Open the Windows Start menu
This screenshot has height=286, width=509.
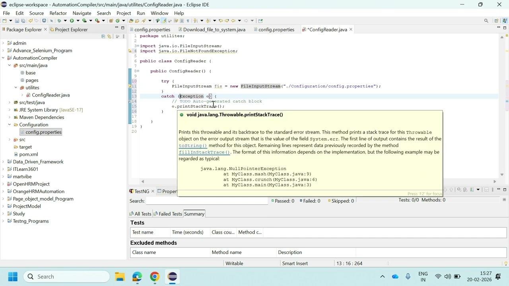pyautogui.click(x=13, y=276)
